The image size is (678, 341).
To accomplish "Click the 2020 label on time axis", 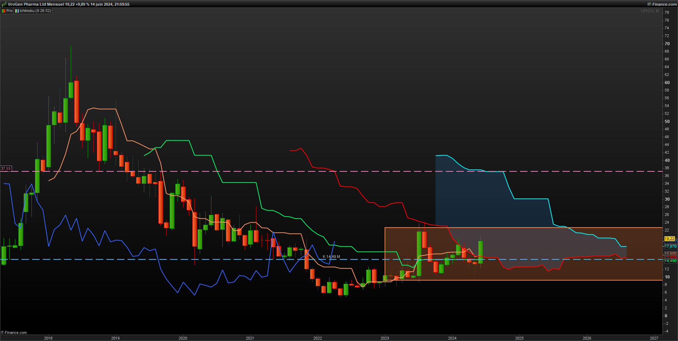I will (183, 338).
